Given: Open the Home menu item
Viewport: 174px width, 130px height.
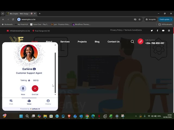Looking at the screenshot, I should 35,42.
